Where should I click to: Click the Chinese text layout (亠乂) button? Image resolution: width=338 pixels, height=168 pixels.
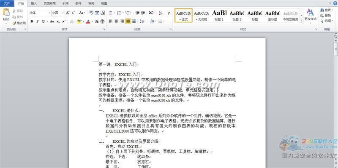click(151, 13)
